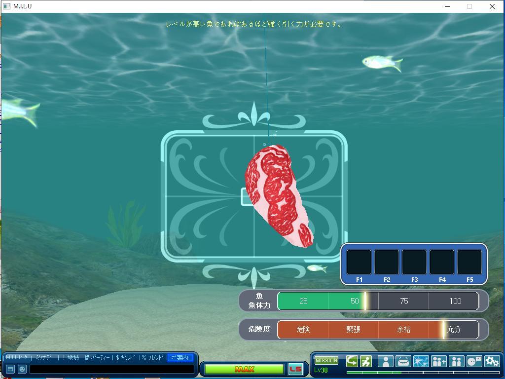505x379 pixels.
Task: Click the 危険度 danger gauge bar
Action: point(378,329)
